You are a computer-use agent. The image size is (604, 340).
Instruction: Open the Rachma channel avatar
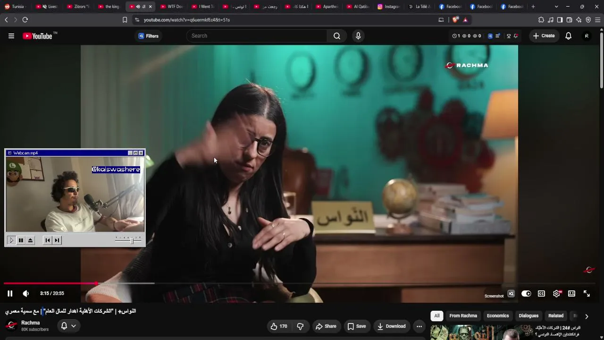click(x=11, y=326)
